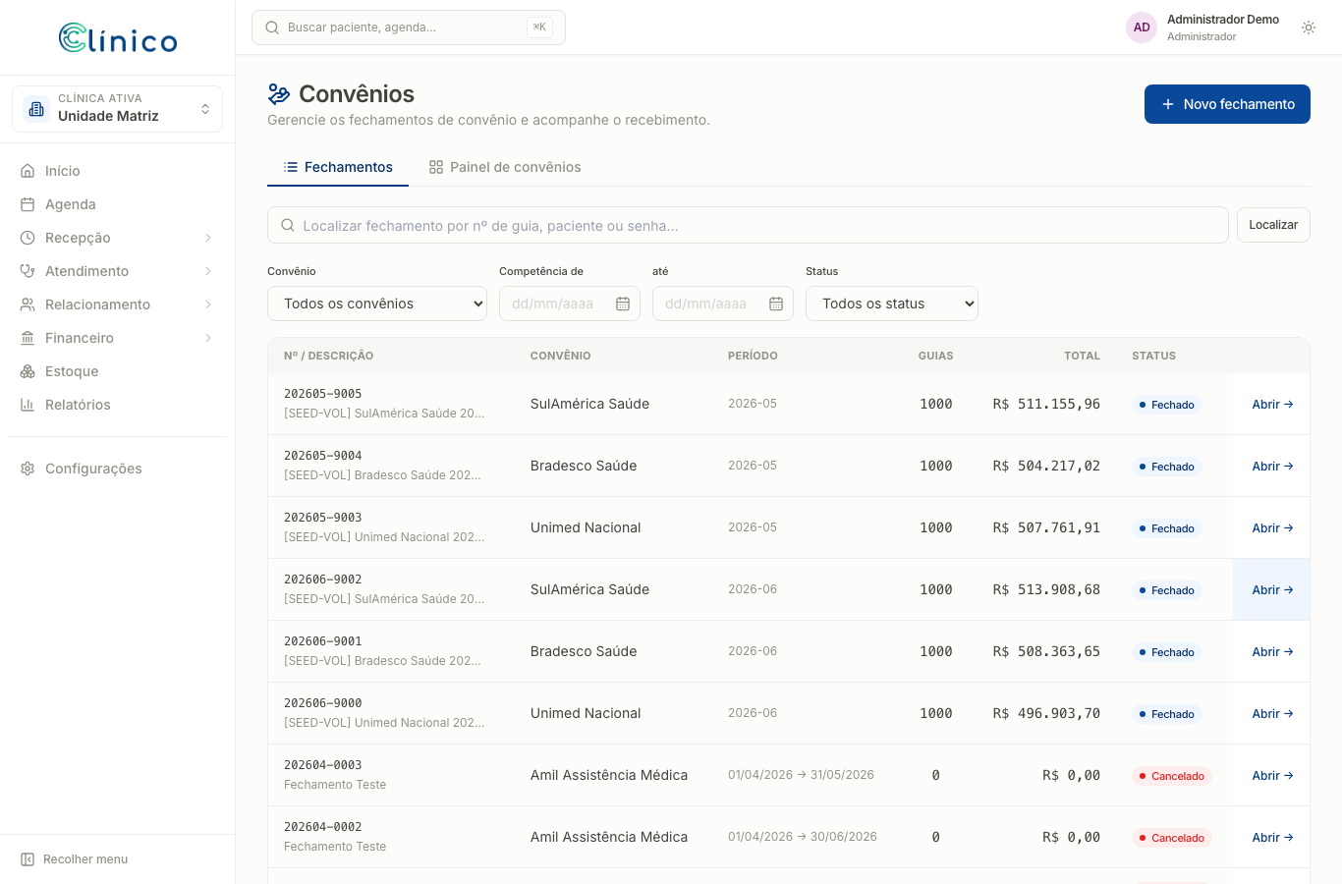Switch to the Fechamentos tab
Screen dimensions: 1342x884
(338, 167)
